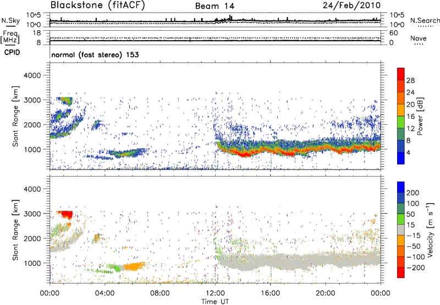Click the red velocity patch near 3000 km
Image resolution: width=440 pixels, height=305 pixels.
tap(67, 215)
